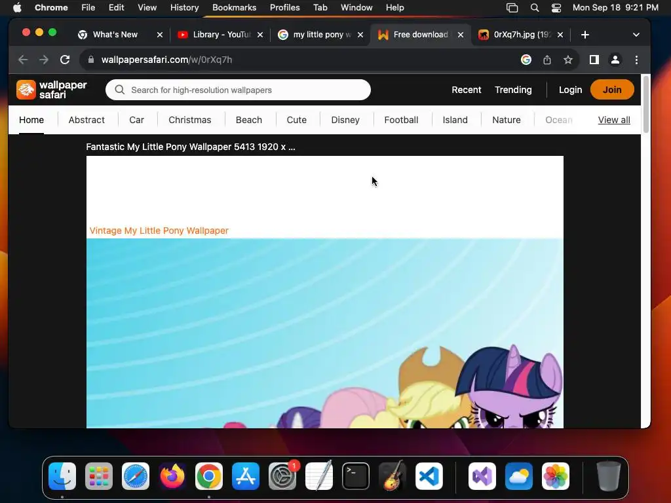This screenshot has width=671, height=503.
Task: Select the Beach category
Action: 248,121
